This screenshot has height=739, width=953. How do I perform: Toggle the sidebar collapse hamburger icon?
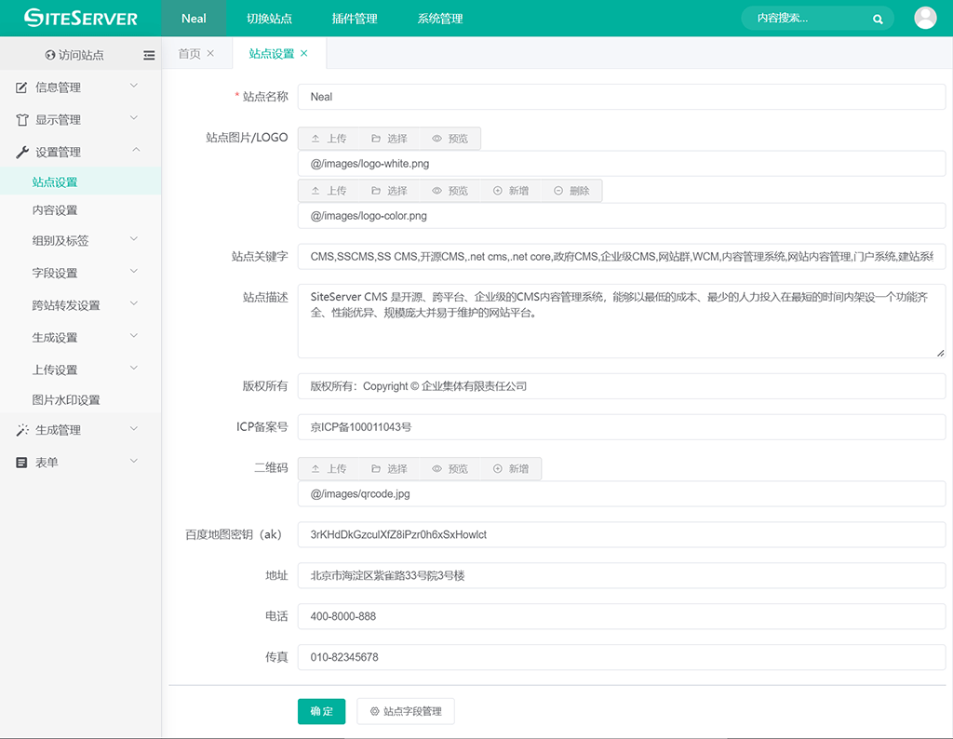click(149, 56)
